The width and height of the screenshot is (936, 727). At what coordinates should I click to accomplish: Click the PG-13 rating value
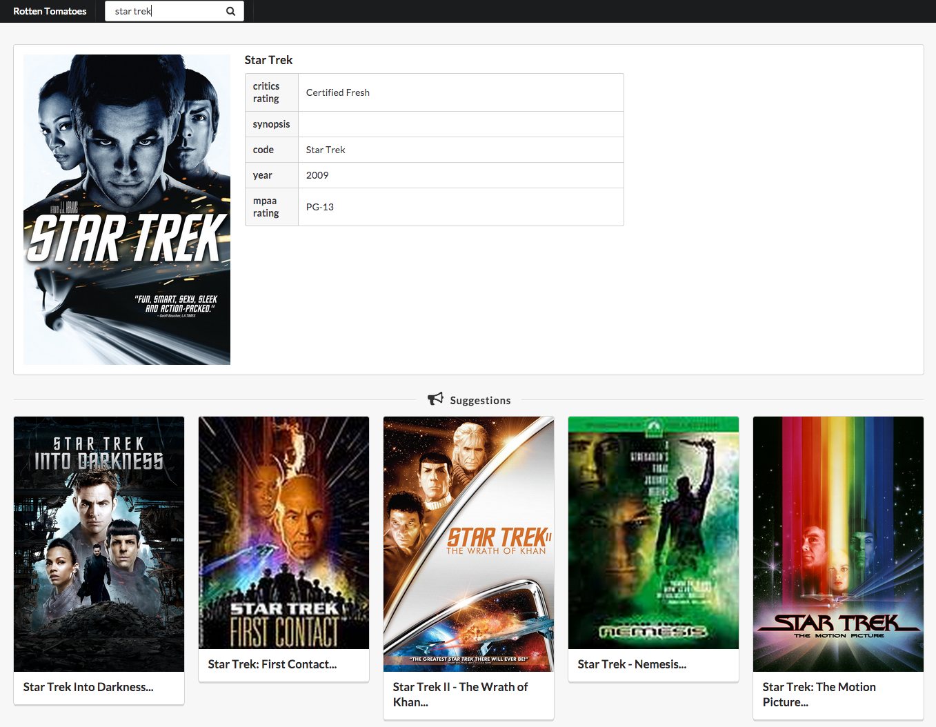pyautogui.click(x=320, y=207)
